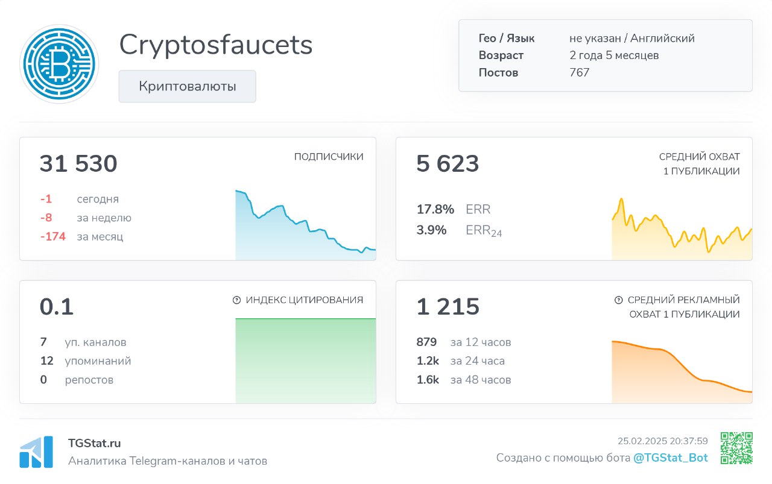The width and height of the screenshot is (772, 484).
Task: Click the green citation index area chart
Action: pyautogui.click(x=305, y=359)
